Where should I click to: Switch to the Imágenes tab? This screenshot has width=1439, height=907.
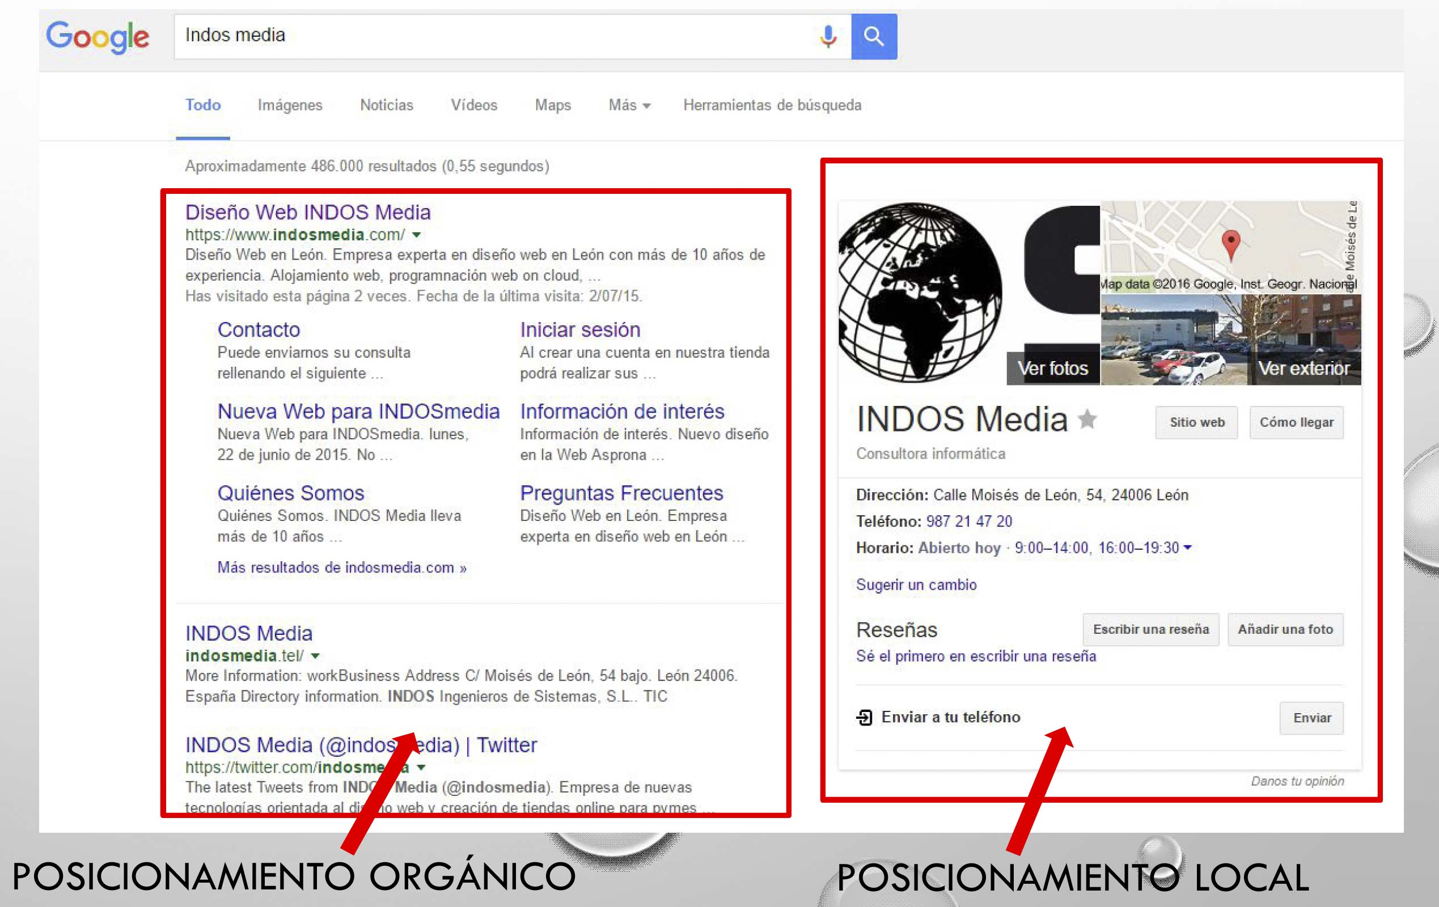290,105
